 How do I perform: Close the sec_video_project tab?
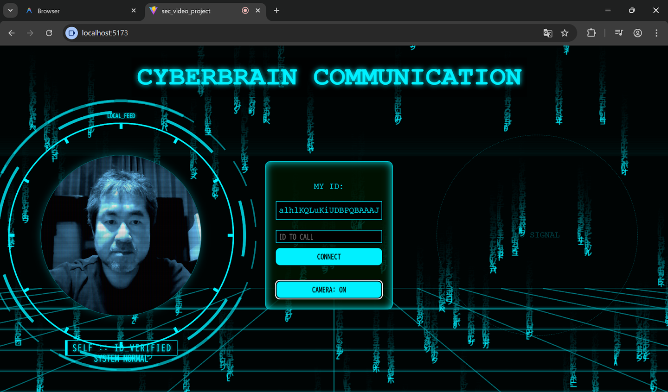pyautogui.click(x=258, y=11)
